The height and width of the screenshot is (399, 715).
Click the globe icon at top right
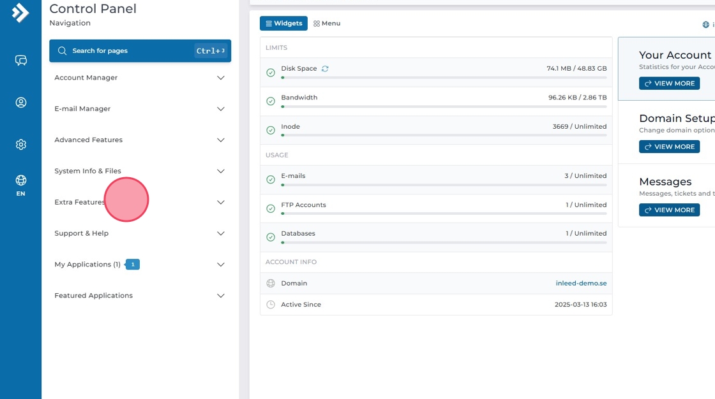[705, 25]
